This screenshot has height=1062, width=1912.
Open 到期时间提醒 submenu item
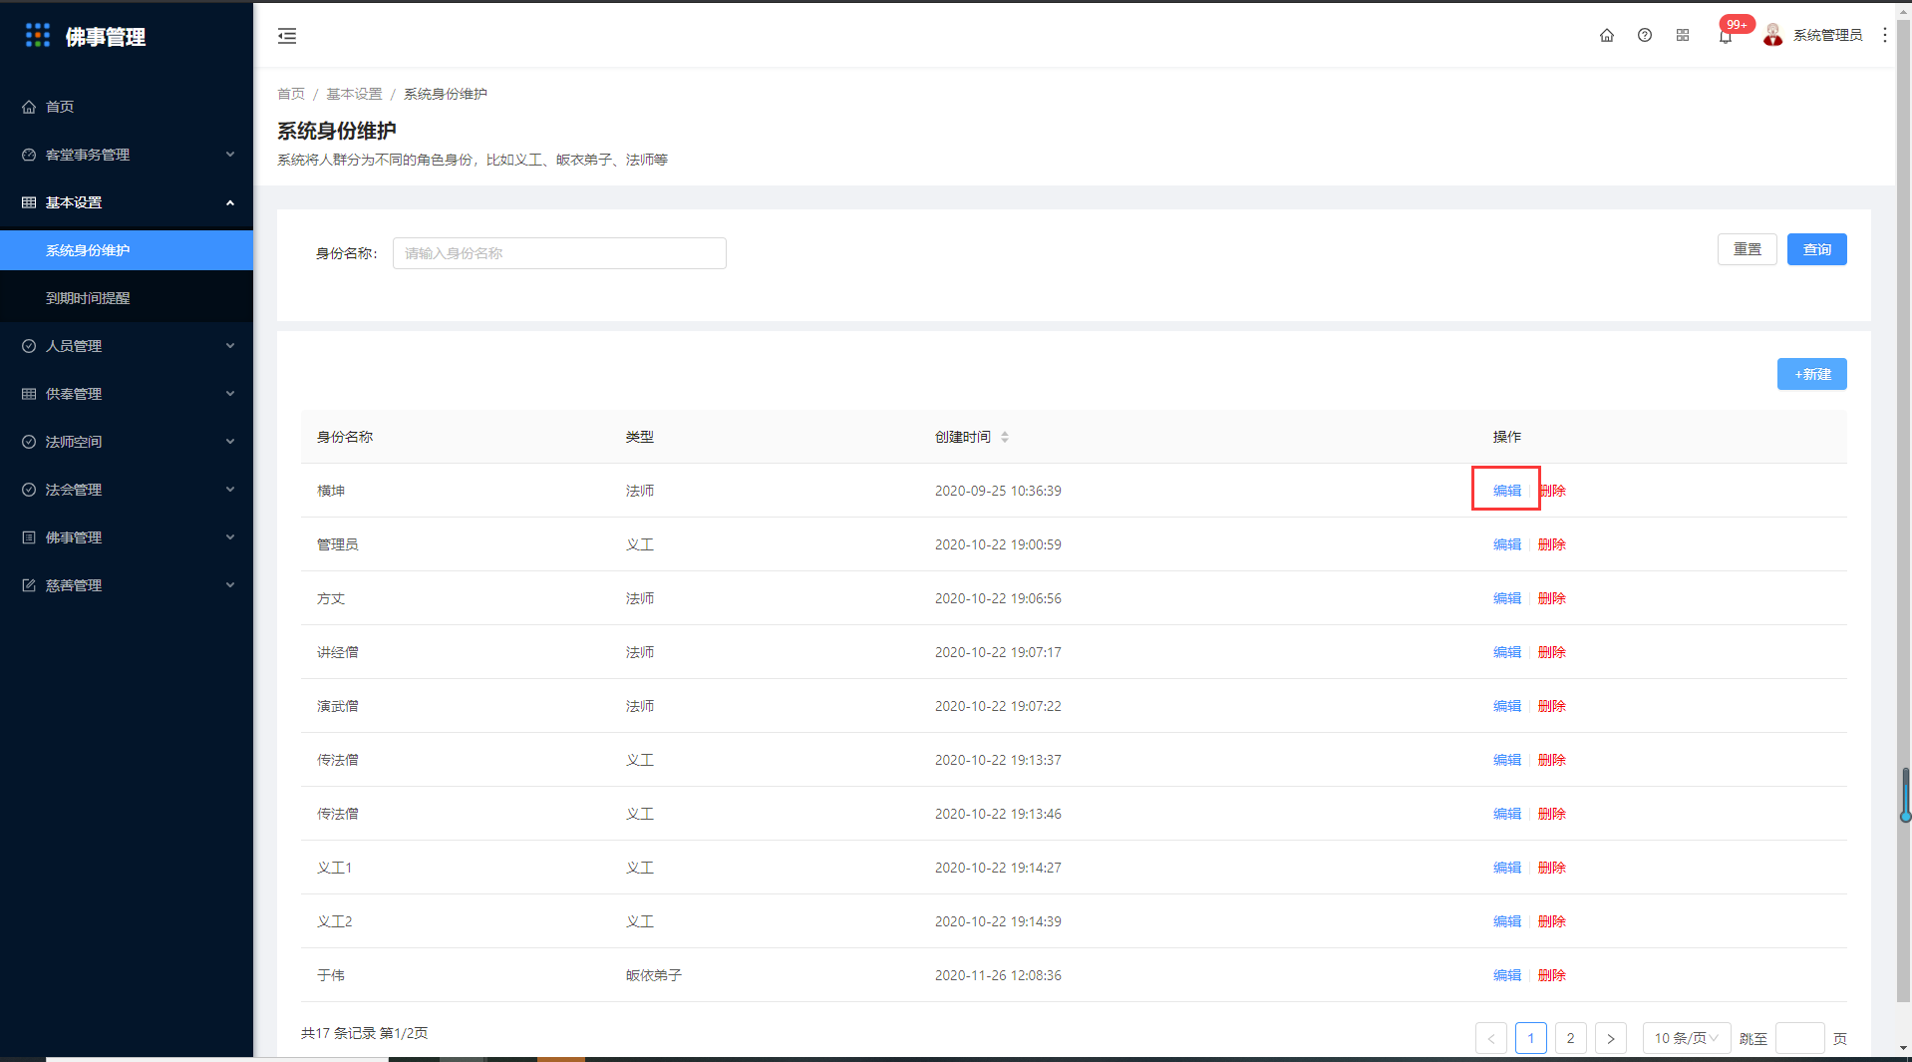(x=127, y=298)
